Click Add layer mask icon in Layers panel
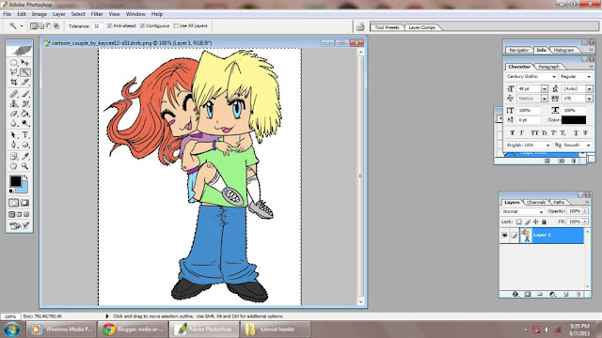The height and width of the screenshot is (338, 602). pyautogui.click(x=528, y=294)
